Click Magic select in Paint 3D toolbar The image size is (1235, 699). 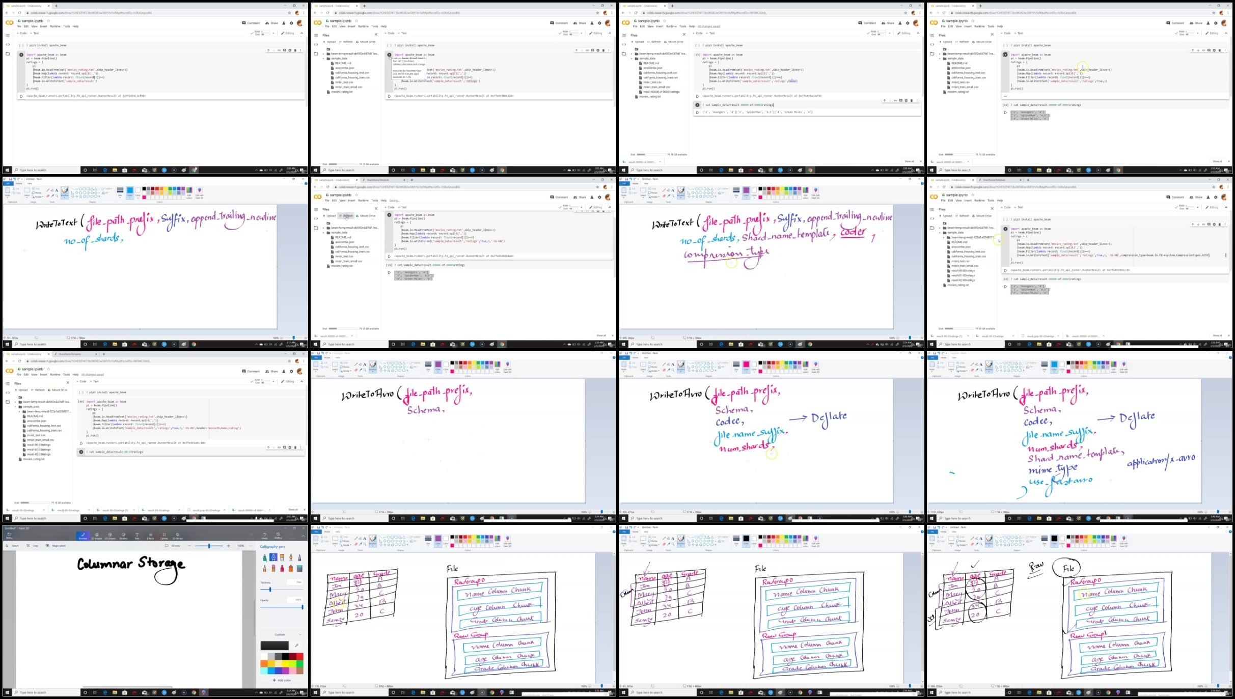click(x=56, y=546)
